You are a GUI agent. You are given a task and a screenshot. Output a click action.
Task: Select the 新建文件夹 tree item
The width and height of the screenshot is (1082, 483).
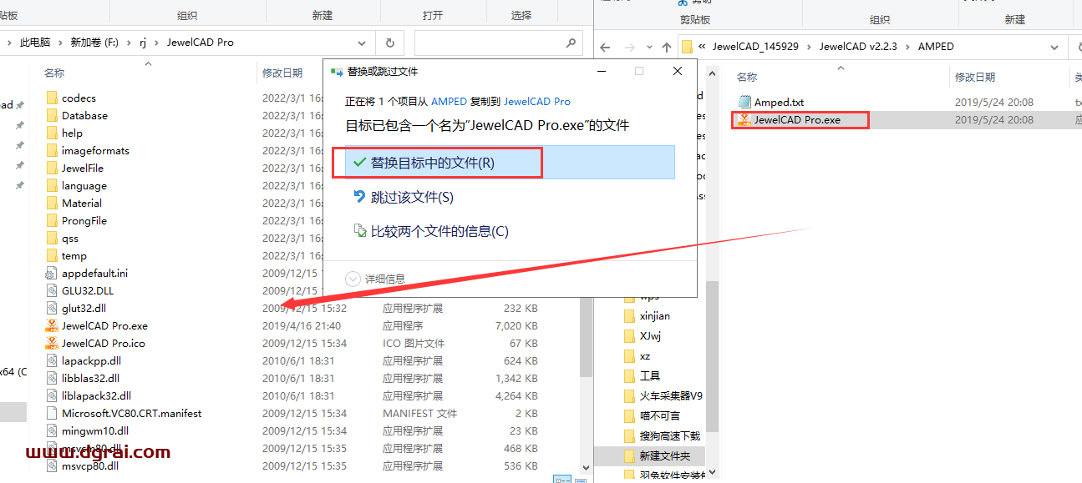[665, 455]
